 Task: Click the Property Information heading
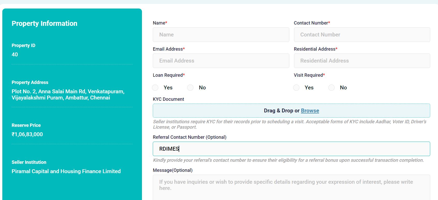pyautogui.click(x=44, y=24)
